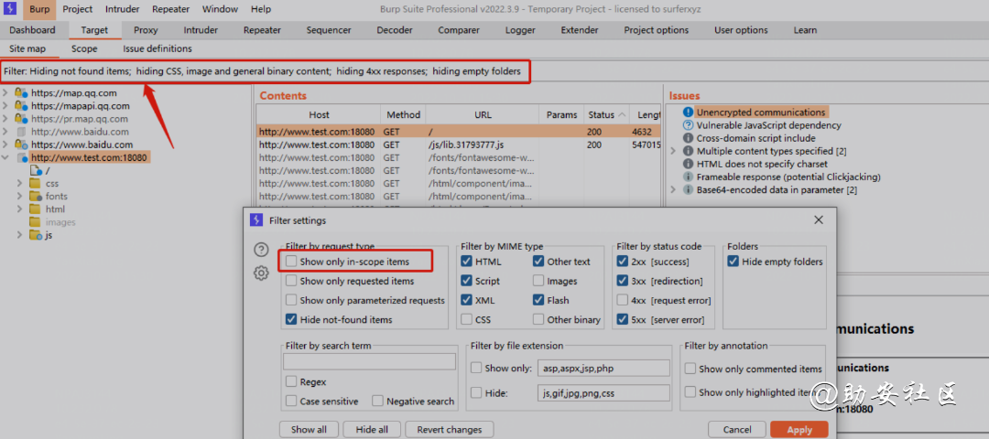Screen dimensions: 989x439
Task: Switch to the Extender tab
Action: [580, 30]
